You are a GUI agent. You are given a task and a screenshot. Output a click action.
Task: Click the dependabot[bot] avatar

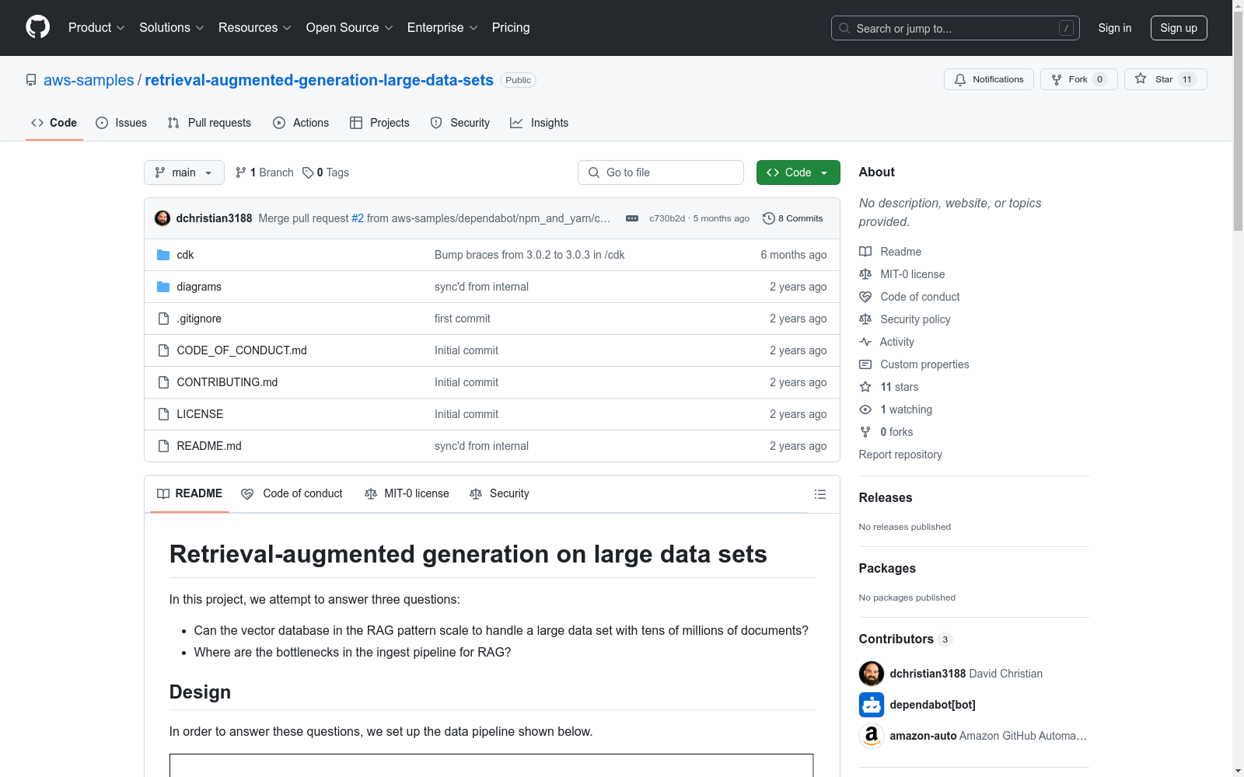pyautogui.click(x=872, y=705)
